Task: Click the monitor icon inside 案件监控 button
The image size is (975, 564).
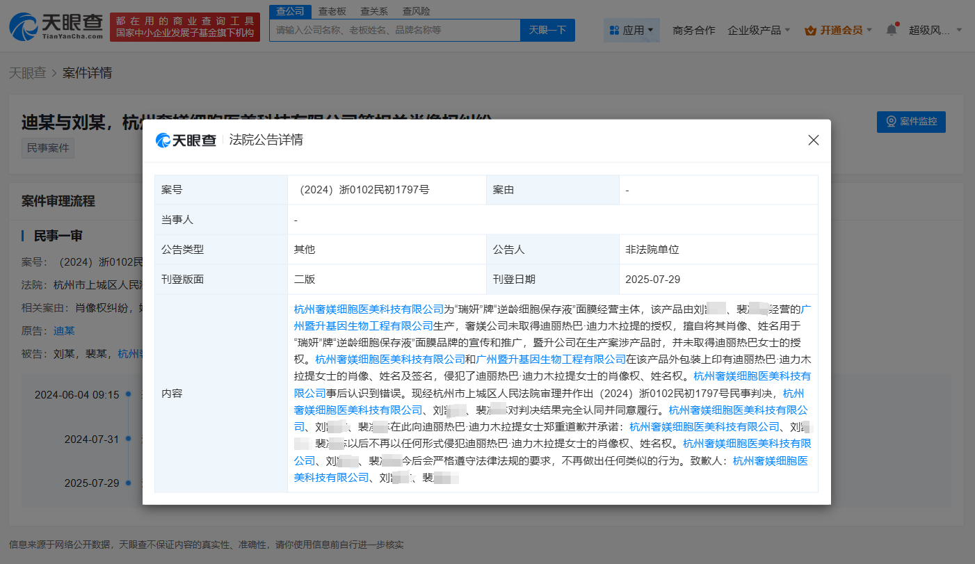Action: tap(892, 121)
